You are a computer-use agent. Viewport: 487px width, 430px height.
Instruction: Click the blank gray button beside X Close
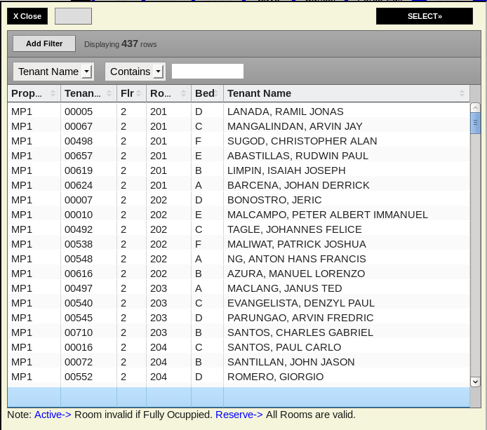[73, 16]
